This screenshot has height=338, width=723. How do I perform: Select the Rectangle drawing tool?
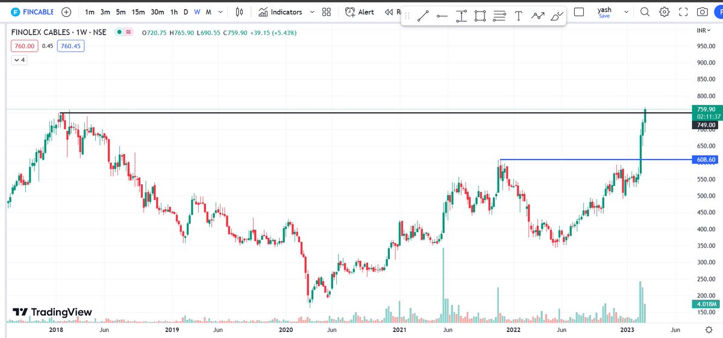[480, 17]
